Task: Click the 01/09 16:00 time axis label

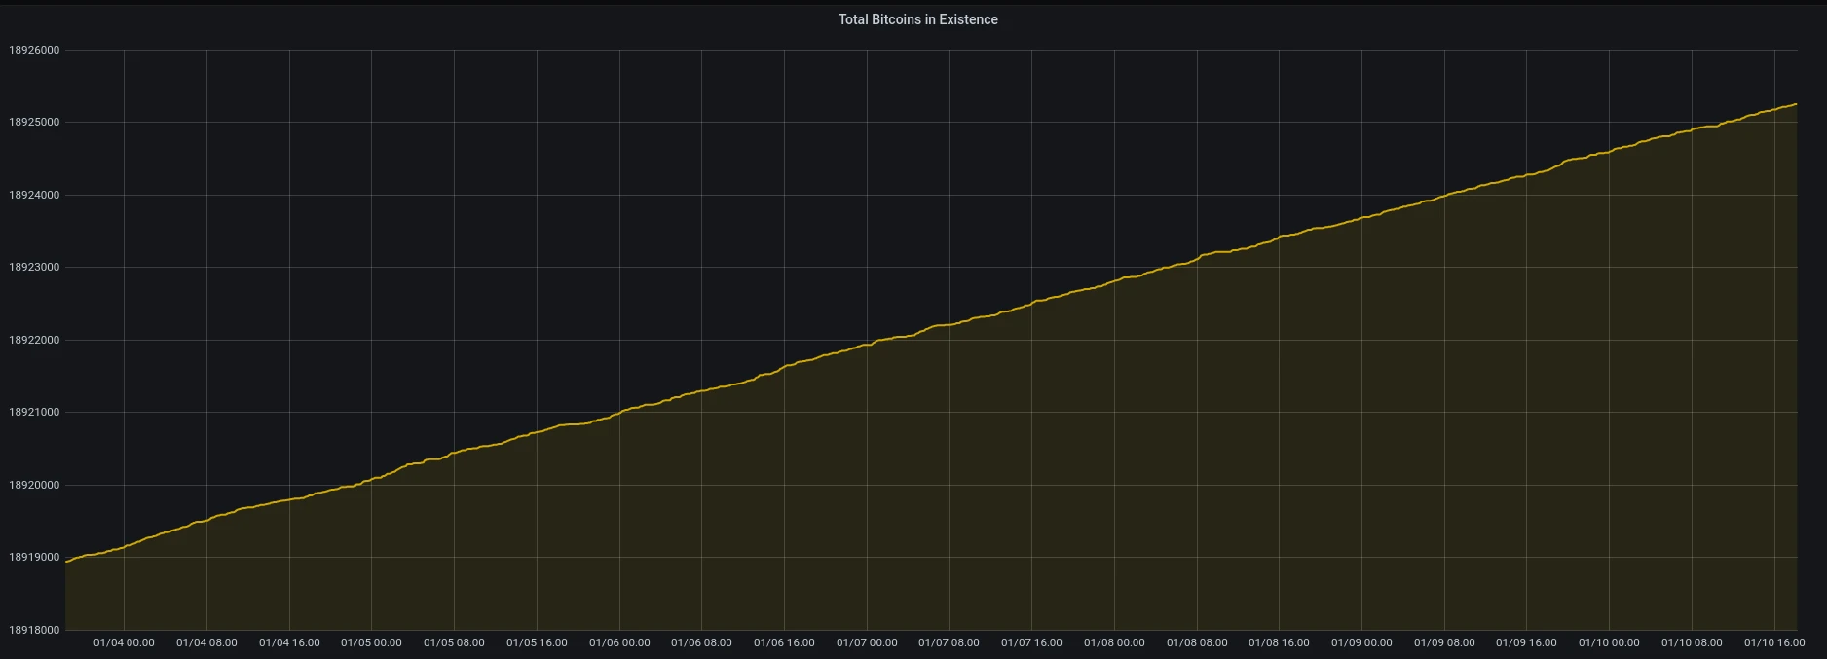Action: [x=1526, y=642]
